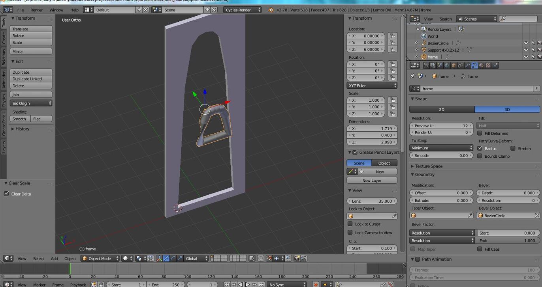Click the Duplicate Linked button
Screen dimensions: 542x287
point(31,79)
